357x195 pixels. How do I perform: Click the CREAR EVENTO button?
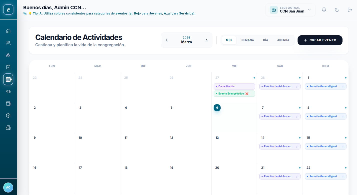coord(320,40)
